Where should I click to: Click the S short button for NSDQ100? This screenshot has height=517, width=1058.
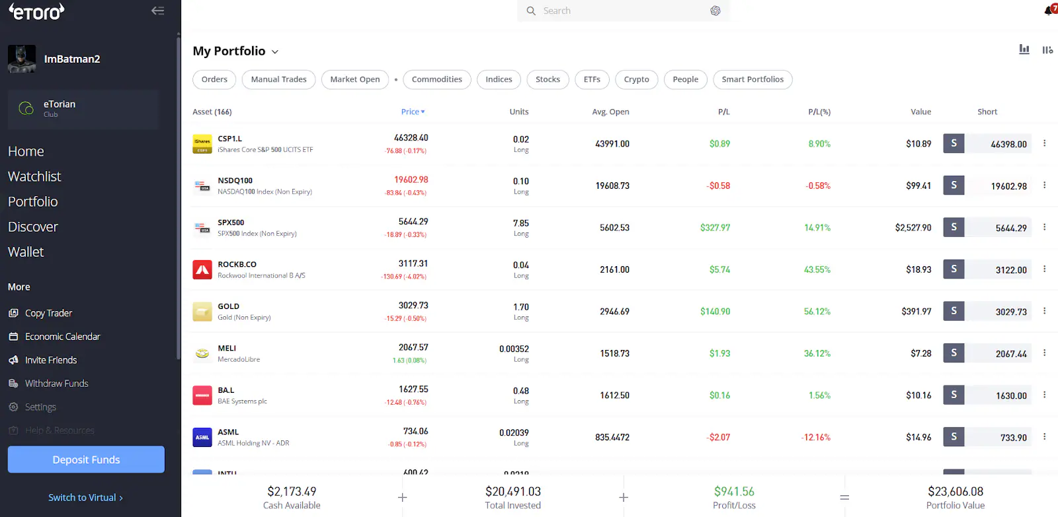click(954, 185)
